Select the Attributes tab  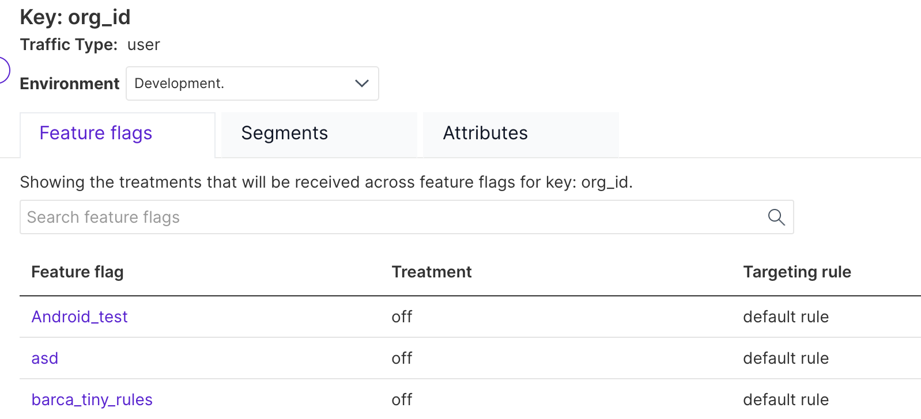click(x=485, y=134)
